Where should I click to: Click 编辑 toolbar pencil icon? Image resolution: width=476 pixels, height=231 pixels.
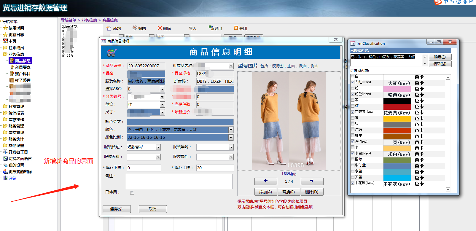tap(135, 28)
